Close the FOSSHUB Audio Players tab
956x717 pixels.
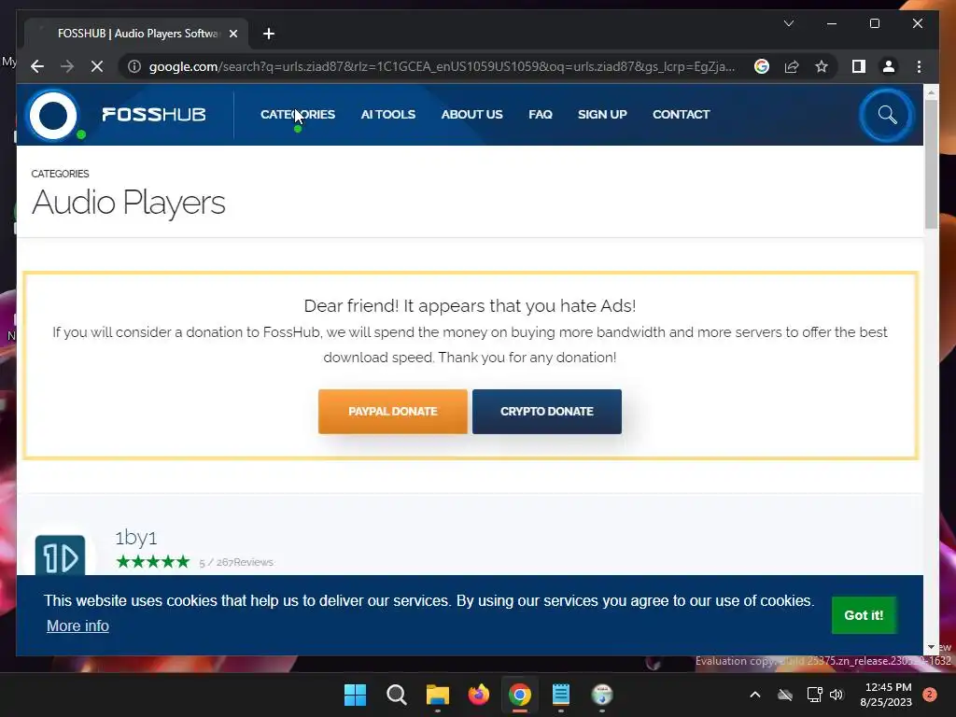tap(232, 34)
